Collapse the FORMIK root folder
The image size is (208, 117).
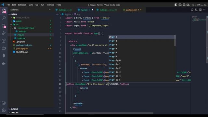click(x=9, y=14)
